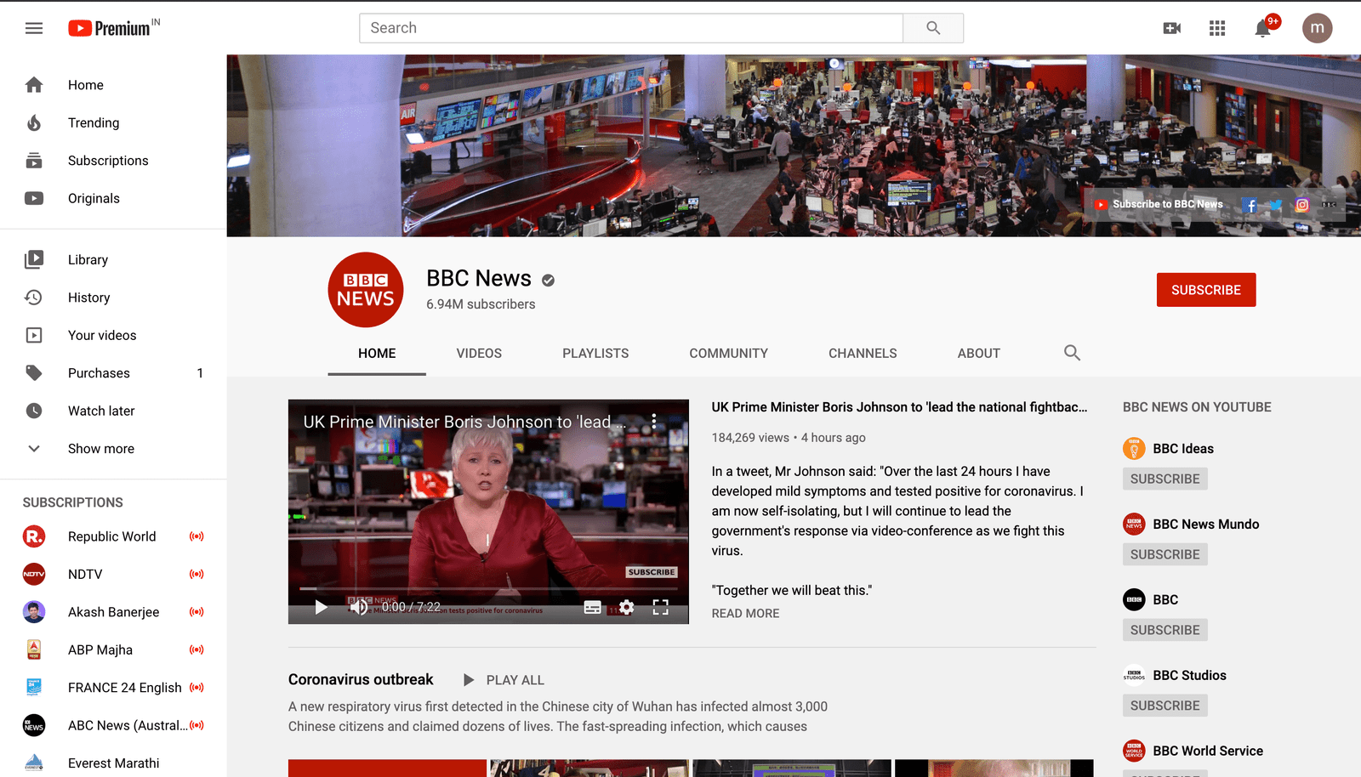Click the search magnifier button
1361x777 pixels.
933,28
